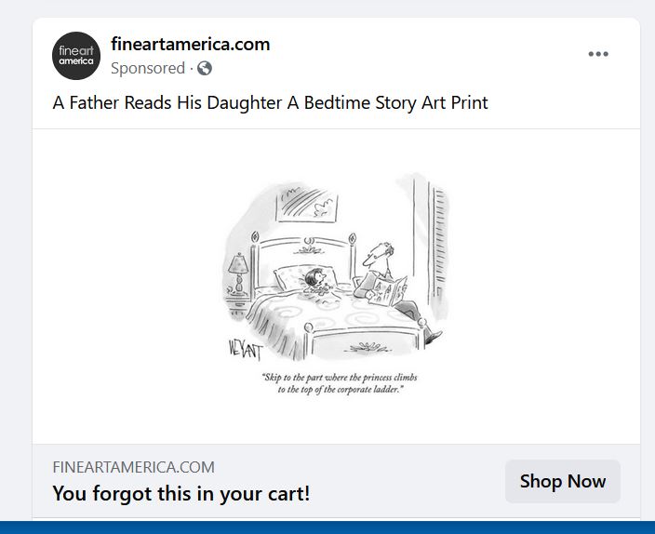Click the daughter lying in bed
Viewport: 655px width, 534px height.
pos(316,278)
